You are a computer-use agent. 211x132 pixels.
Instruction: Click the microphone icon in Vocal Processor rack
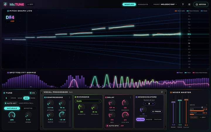point(162,92)
